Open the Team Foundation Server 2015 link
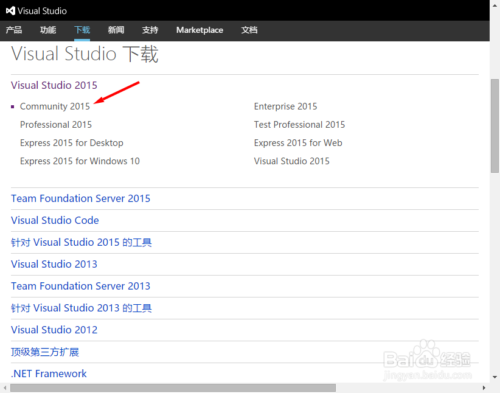The height and width of the screenshot is (393, 500). (x=80, y=198)
